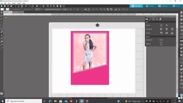Open the Scale tab in Transform panel
The width and height of the screenshot is (183, 103).
(150, 19)
